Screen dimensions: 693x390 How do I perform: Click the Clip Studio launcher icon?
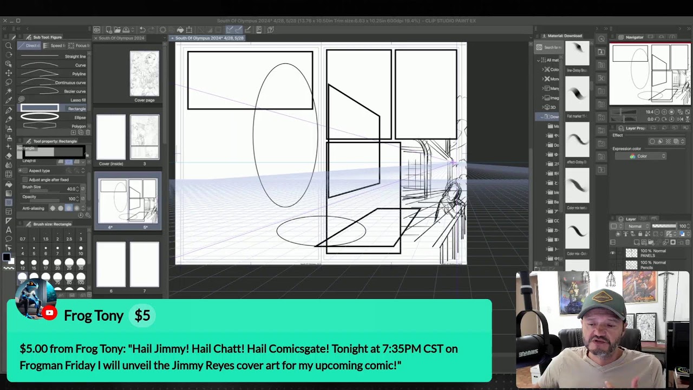pyautogui.click(x=96, y=30)
